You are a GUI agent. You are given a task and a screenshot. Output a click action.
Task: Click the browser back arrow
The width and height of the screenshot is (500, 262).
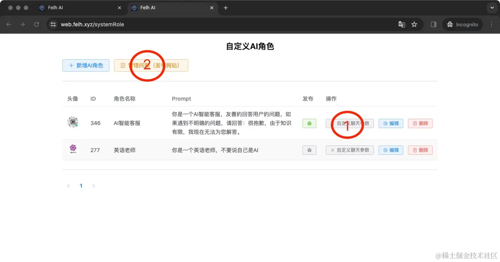pyautogui.click(x=9, y=24)
